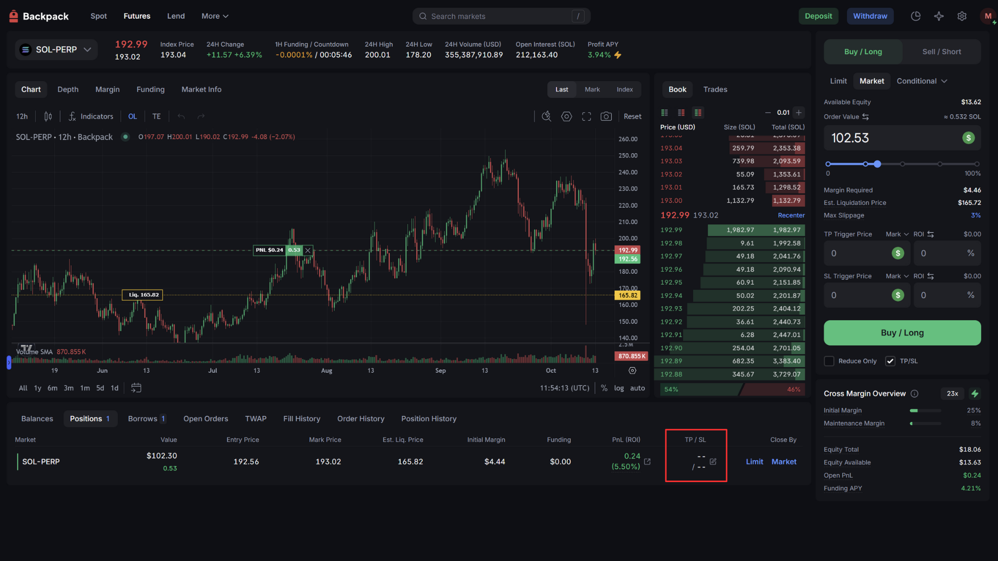Open the Conditional order type dropdown
The width and height of the screenshot is (998, 561).
click(x=922, y=81)
